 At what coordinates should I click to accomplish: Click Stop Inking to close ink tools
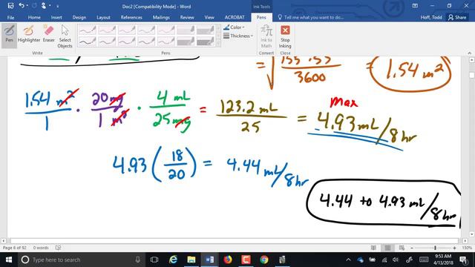[x=285, y=36]
